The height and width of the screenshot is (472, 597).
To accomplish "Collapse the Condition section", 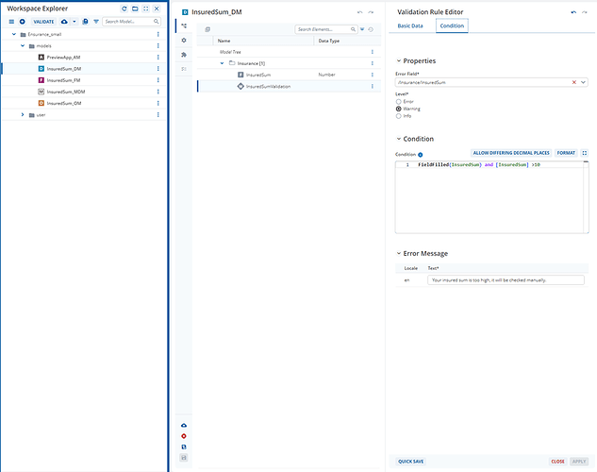I will click(399, 139).
